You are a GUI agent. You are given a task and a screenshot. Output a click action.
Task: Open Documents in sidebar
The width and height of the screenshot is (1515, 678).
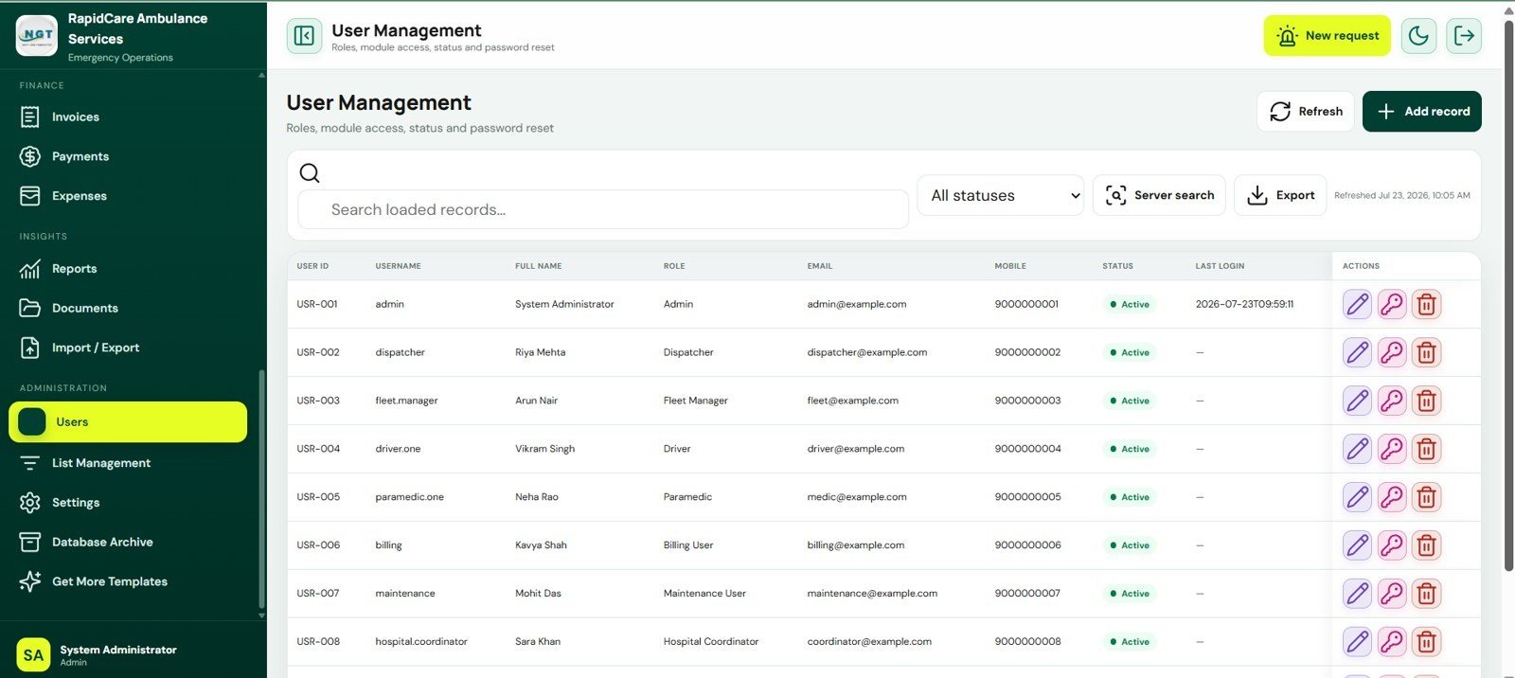pos(128,308)
